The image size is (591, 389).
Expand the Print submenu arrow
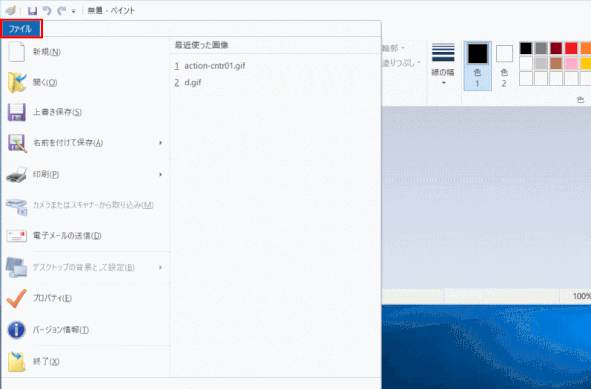click(160, 174)
